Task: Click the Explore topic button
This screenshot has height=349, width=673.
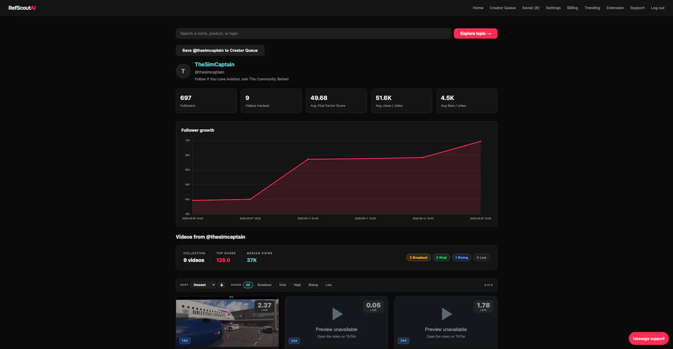Action: 476,34
